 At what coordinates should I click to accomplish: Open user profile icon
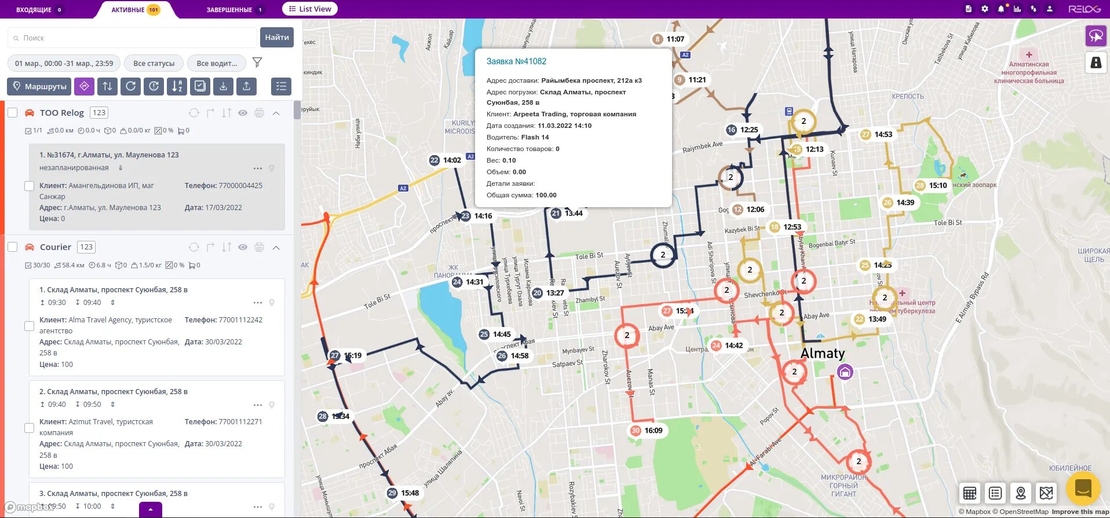[1050, 9]
